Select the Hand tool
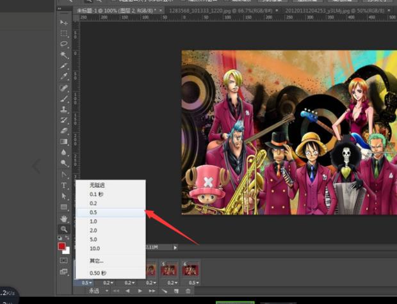The width and height of the screenshot is (397, 304). click(x=64, y=218)
